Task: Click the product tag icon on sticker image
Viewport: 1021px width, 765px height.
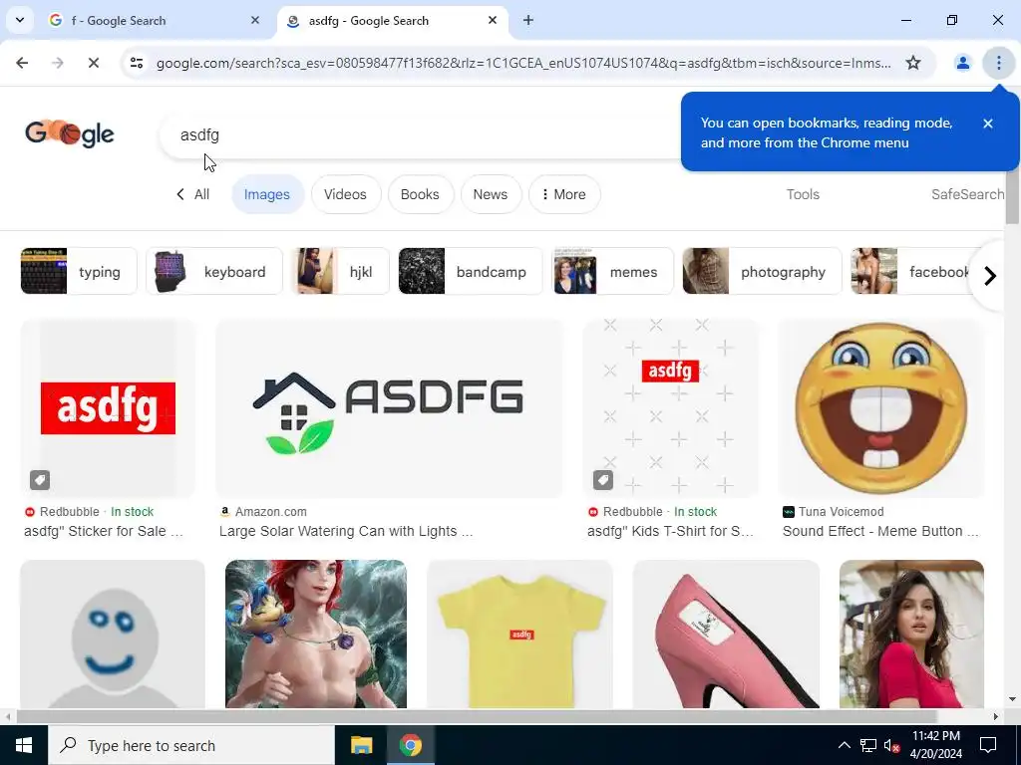Action: pyautogui.click(x=40, y=480)
